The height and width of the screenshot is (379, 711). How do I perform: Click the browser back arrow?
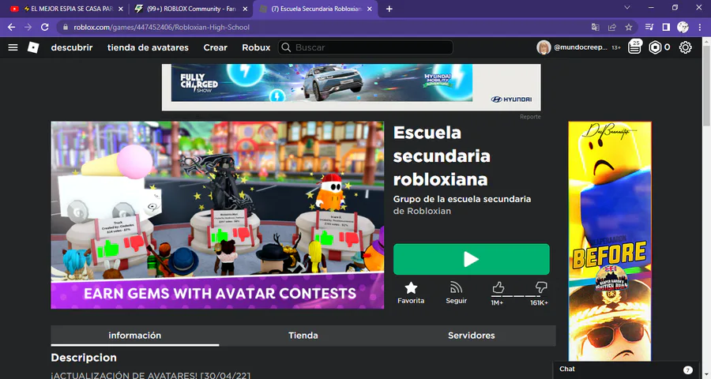click(x=11, y=27)
